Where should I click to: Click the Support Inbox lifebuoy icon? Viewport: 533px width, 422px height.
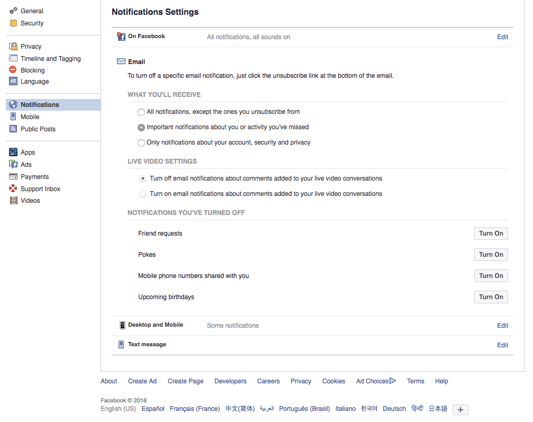(x=13, y=189)
